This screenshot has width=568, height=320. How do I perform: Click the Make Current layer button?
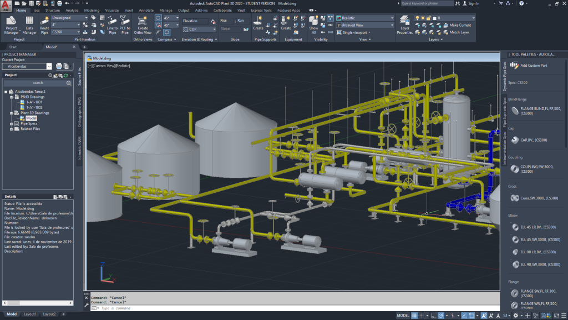(x=457, y=25)
